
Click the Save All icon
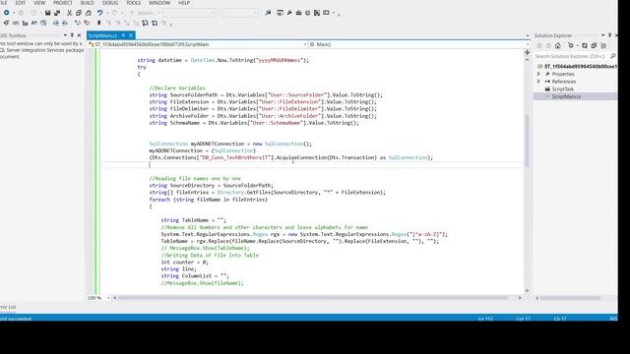[x=57, y=13]
